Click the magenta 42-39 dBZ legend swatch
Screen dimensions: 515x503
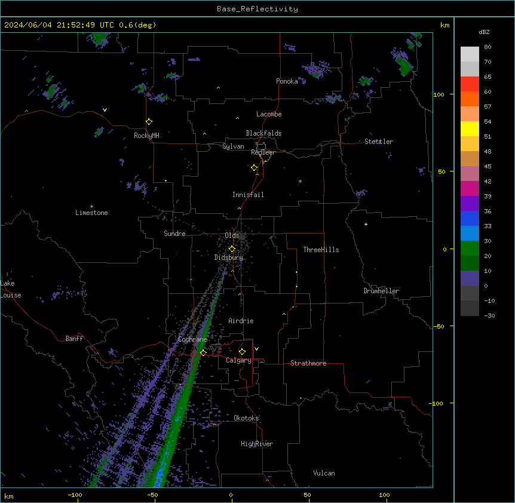(470, 188)
